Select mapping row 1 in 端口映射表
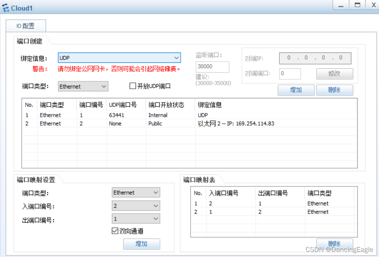 (x=273, y=203)
